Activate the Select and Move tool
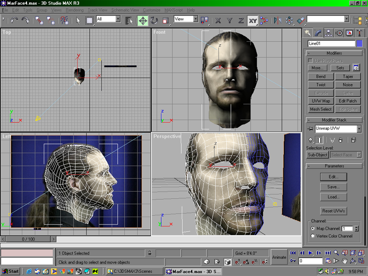368x276 pixels. click(143, 20)
